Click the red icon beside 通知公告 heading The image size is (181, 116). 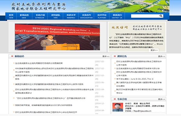point(115,56)
